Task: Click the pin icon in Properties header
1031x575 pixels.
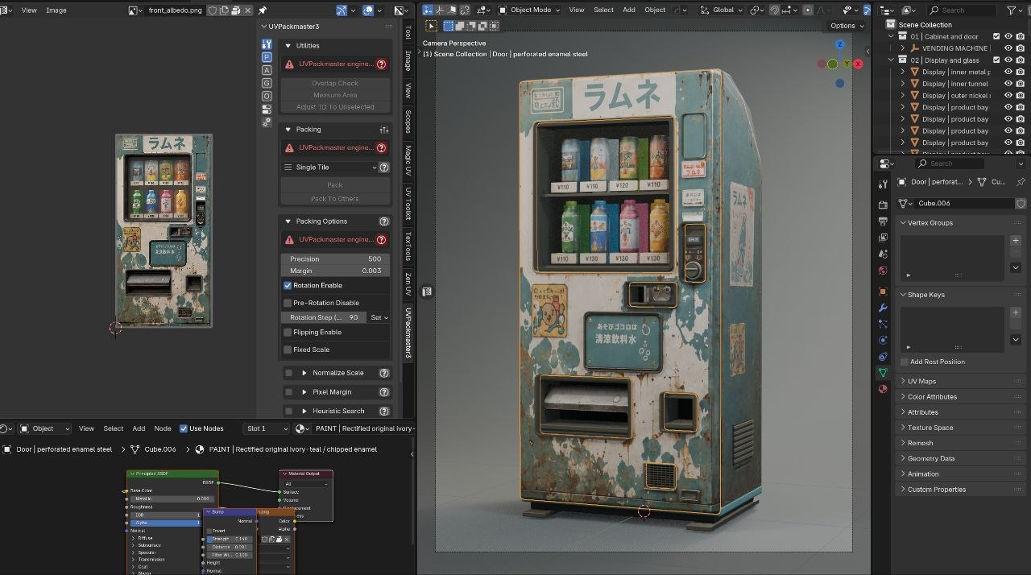Action: point(1021,182)
